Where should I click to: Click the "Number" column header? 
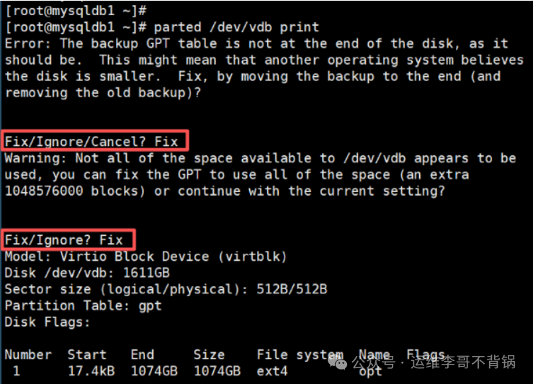tap(28, 355)
